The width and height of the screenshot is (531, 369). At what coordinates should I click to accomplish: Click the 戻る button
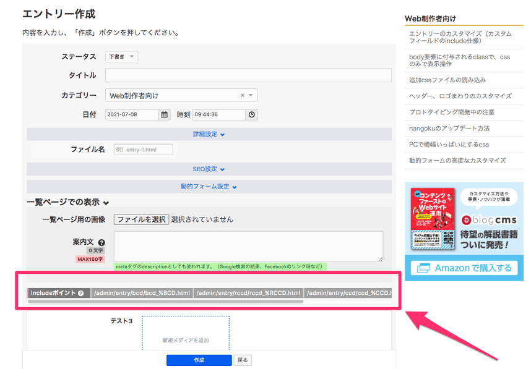(243, 360)
